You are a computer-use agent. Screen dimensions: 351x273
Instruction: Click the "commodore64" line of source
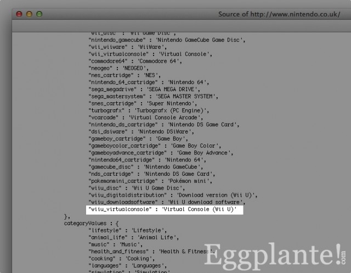tap(135, 61)
